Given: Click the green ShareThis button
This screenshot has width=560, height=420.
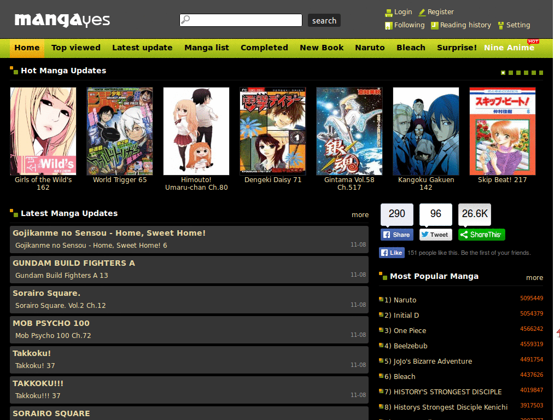Looking at the screenshot, I should click(481, 235).
